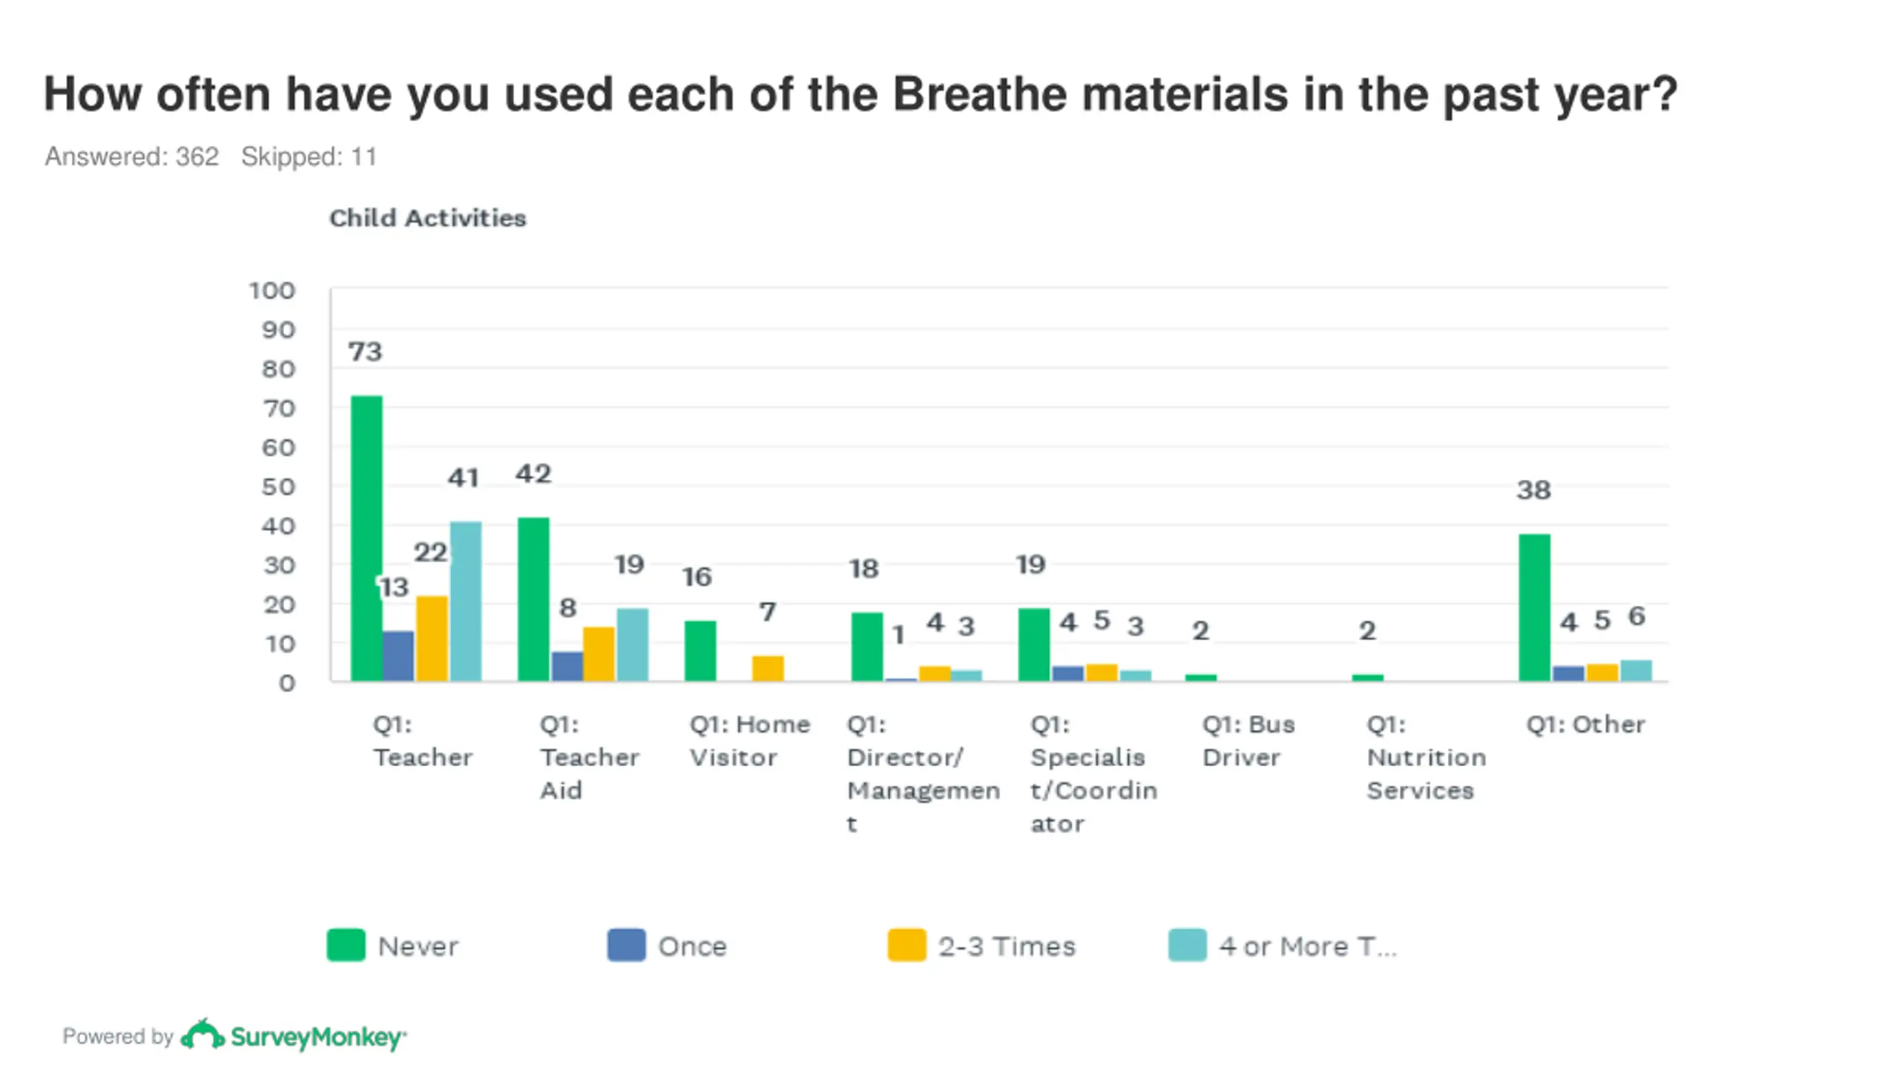This screenshot has height=1068, width=1899.
Task: Click the 2-3 Times legend text
Action: 1007,946
